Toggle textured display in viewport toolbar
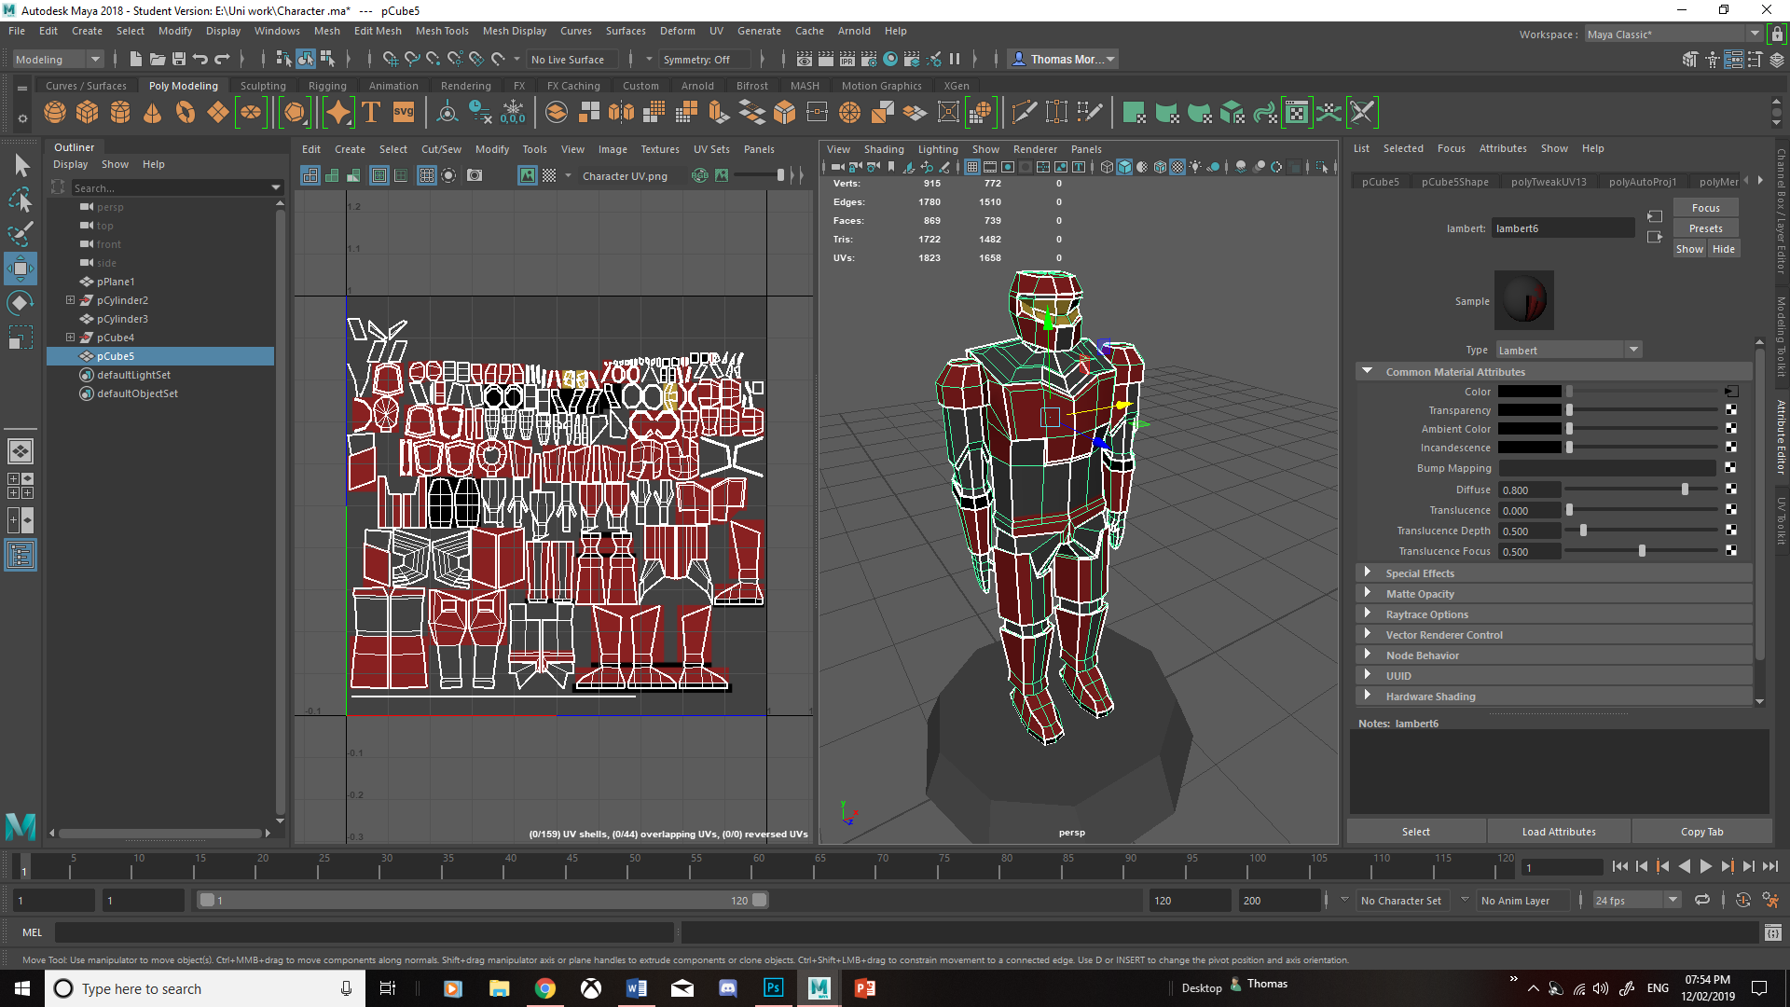 click(1177, 167)
